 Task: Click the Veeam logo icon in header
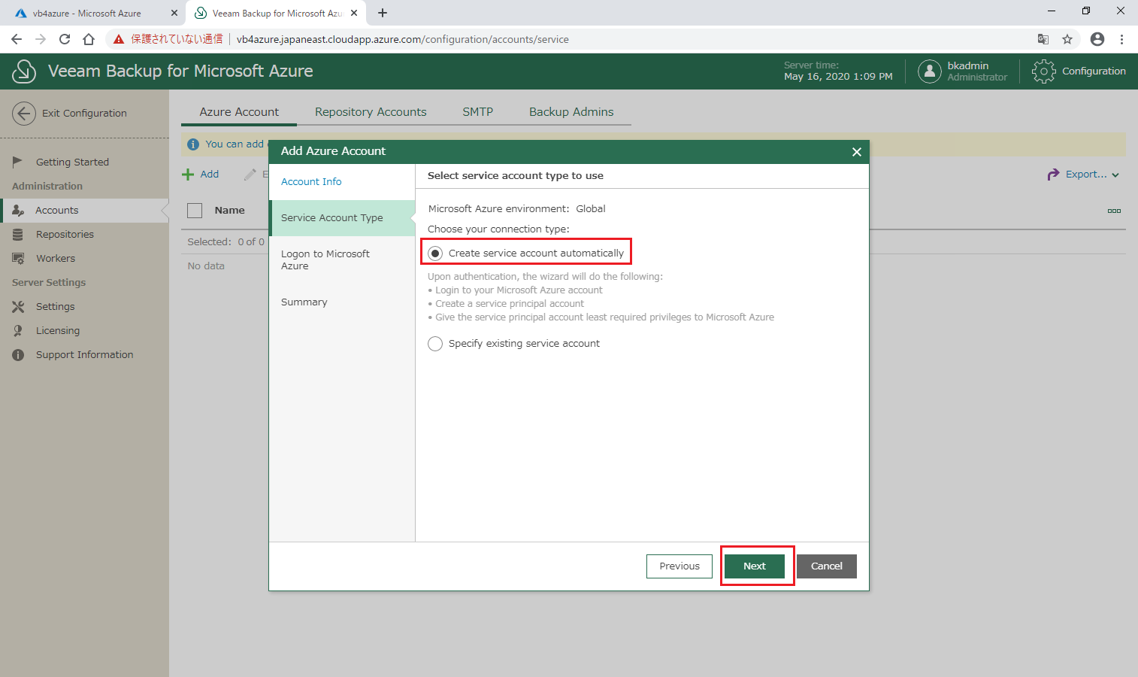tap(24, 71)
